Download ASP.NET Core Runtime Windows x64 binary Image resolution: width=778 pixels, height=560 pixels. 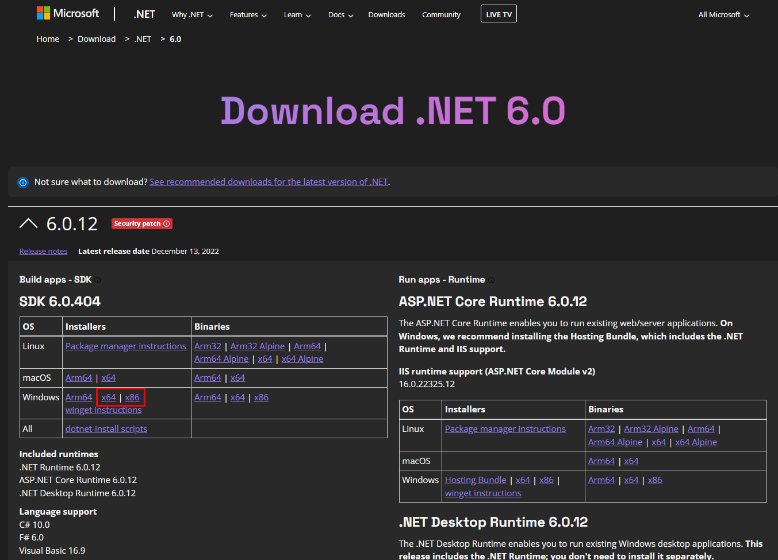631,480
